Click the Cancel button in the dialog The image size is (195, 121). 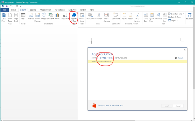[178, 106]
